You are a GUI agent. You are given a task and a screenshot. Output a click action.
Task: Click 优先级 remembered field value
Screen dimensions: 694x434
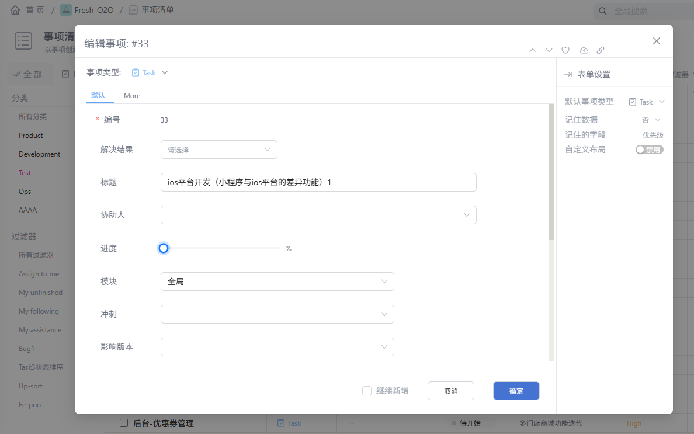(x=653, y=136)
